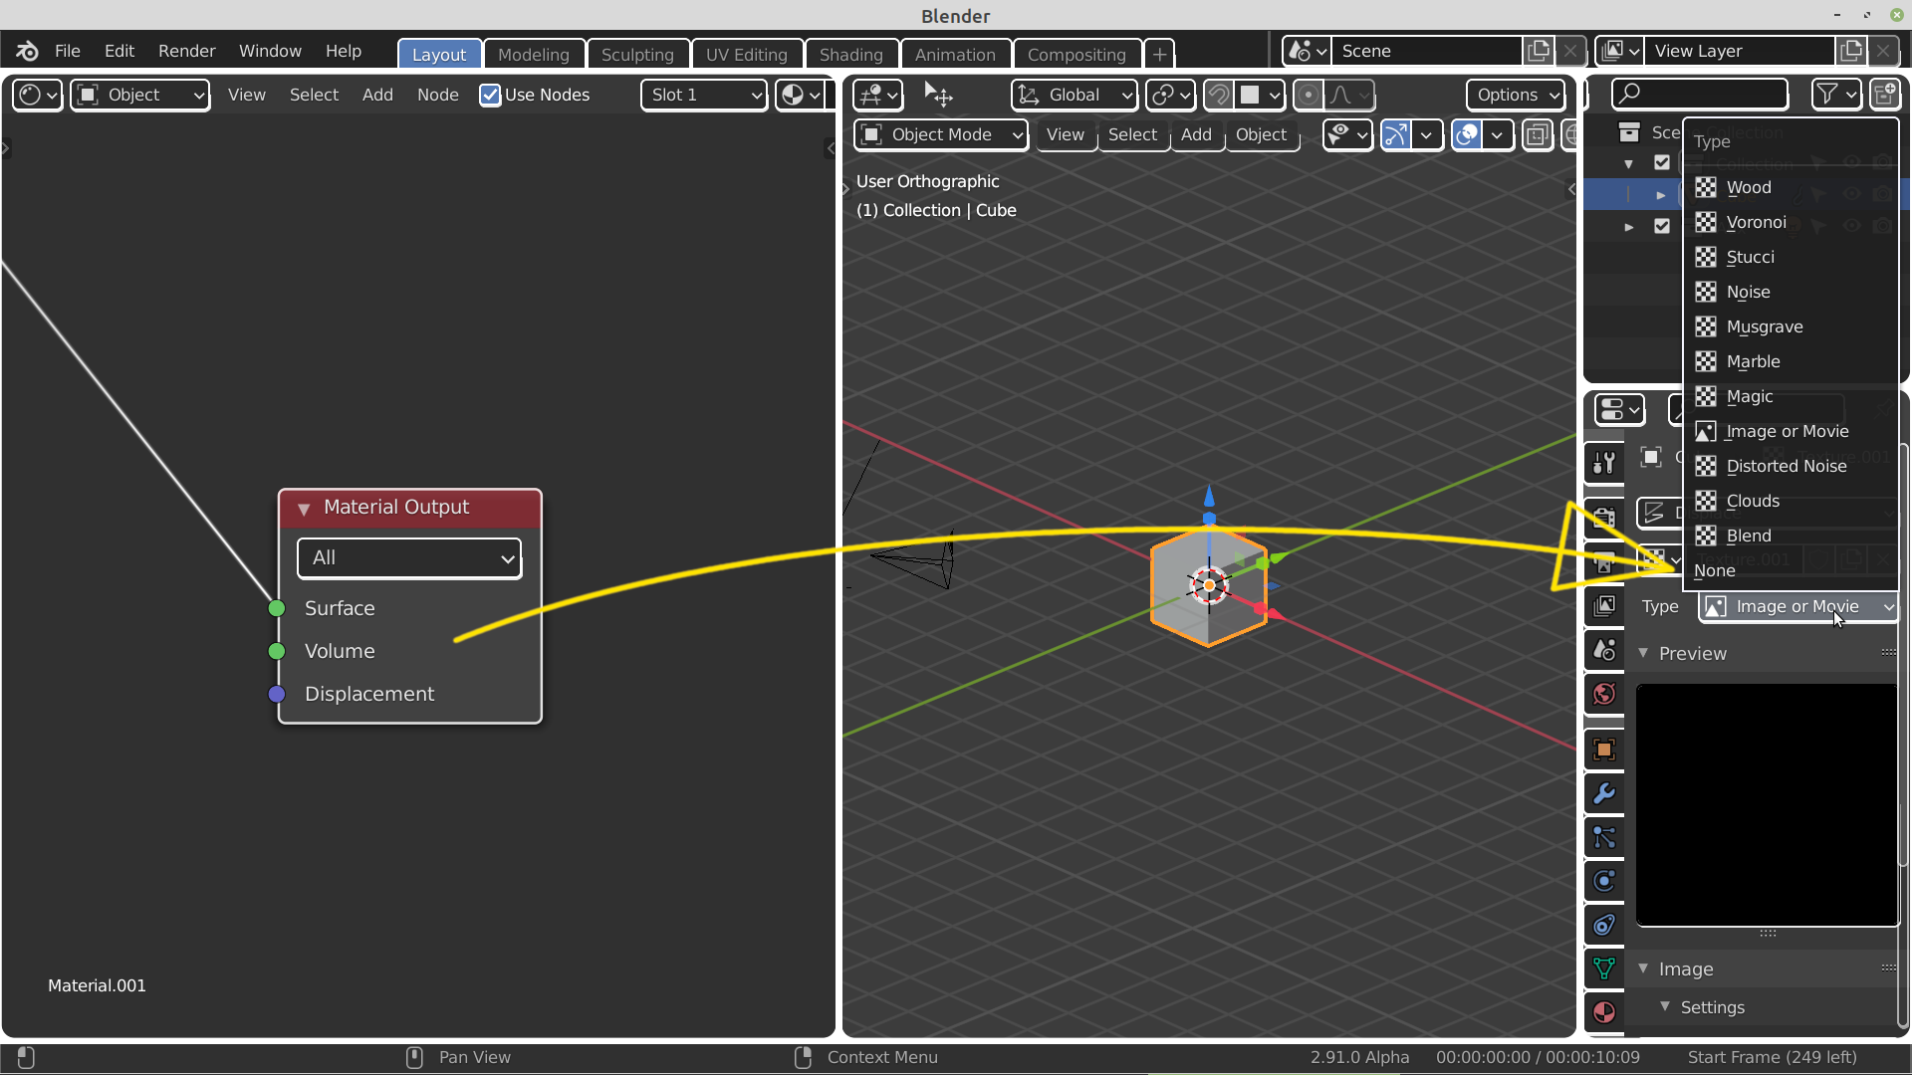The width and height of the screenshot is (1912, 1075).
Task: Open the Tool properties tab icon
Action: pyautogui.click(x=1603, y=463)
